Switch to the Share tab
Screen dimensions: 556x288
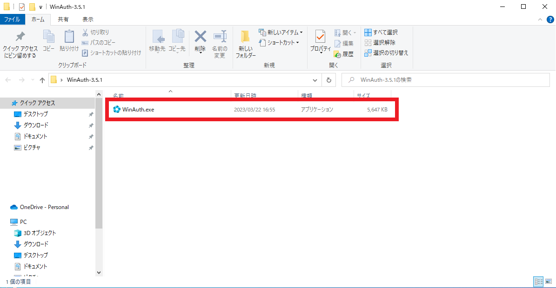[63, 20]
